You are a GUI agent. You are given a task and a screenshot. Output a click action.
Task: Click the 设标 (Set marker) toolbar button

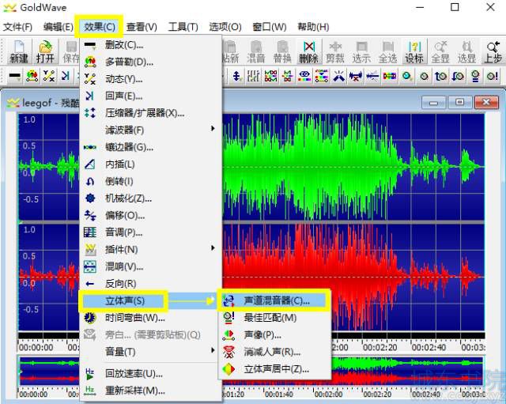pyautogui.click(x=414, y=51)
